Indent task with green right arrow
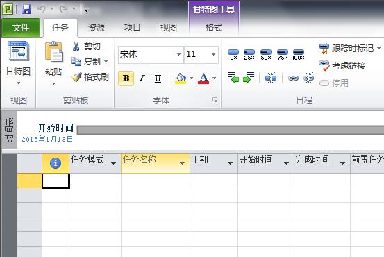The height and width of the screenshot is (257, 384). coord(249,78)
